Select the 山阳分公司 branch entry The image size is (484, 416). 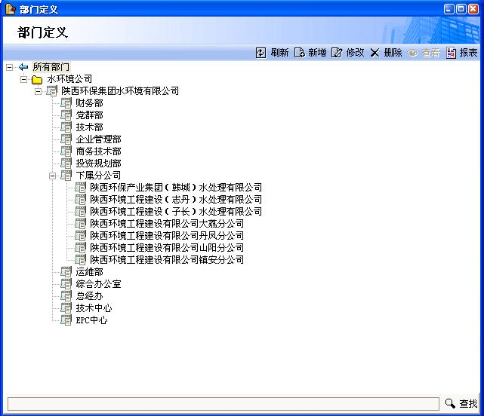166,248
